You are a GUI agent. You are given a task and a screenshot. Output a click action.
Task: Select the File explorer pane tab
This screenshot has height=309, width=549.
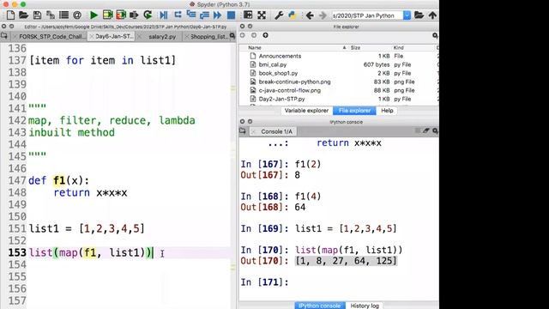(354, 111)
